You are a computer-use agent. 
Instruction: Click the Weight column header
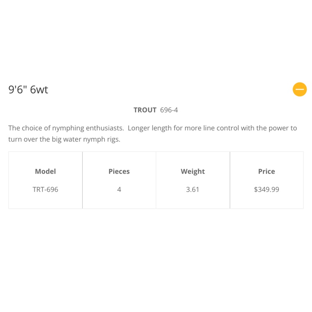tap(193, 171)
